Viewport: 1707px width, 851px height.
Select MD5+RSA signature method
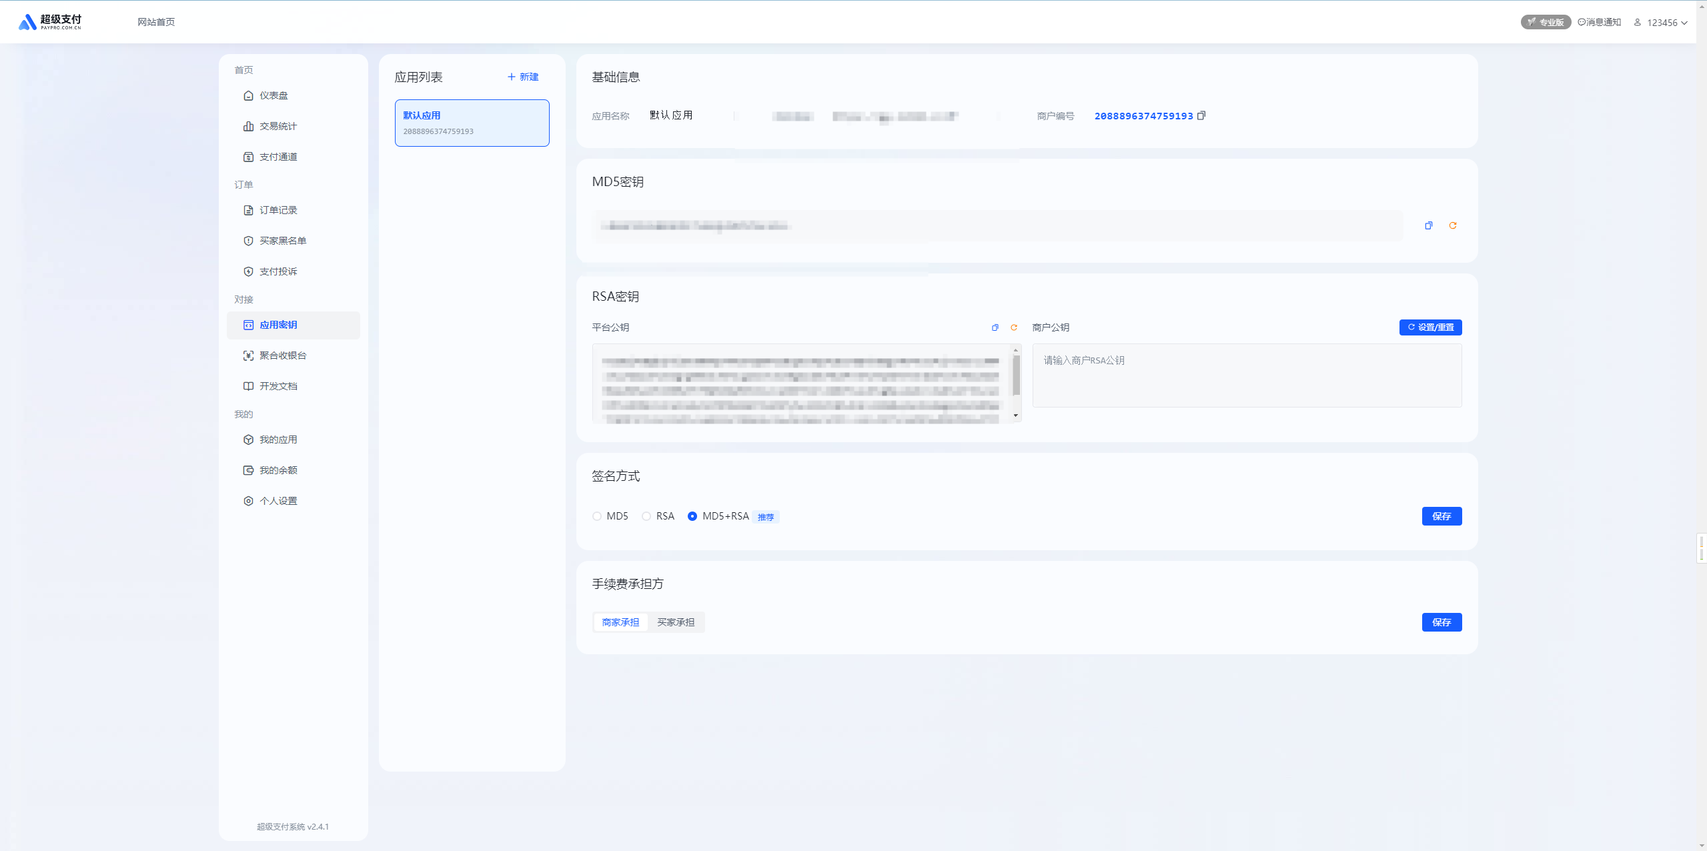692,516
